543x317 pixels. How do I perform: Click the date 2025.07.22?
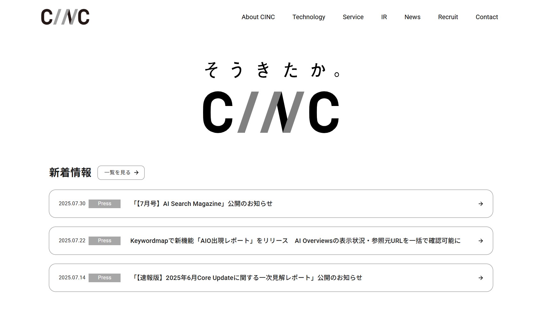pyautogui.click(x=72, y=241)
